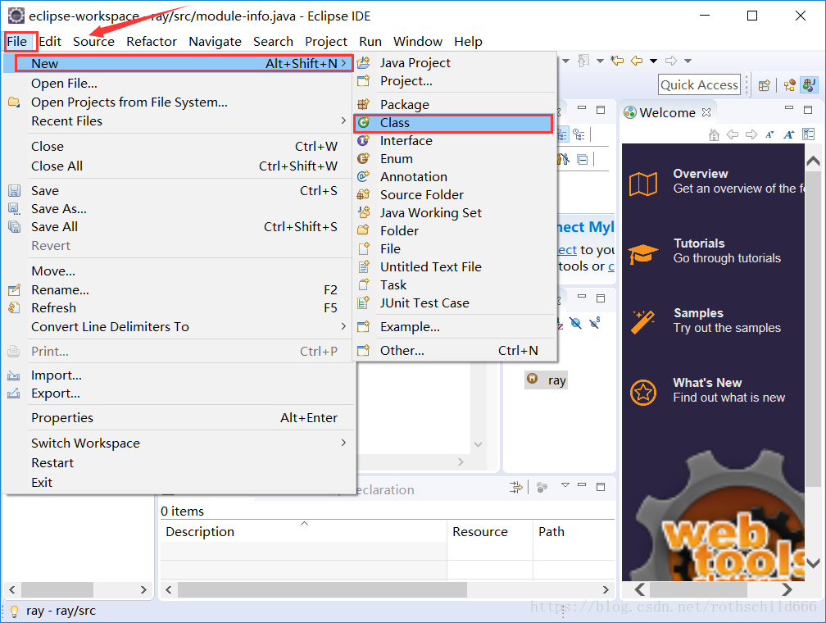Open the Problems view menu triangle
This screenshot has width=826, height=623.
coord(565,485)
